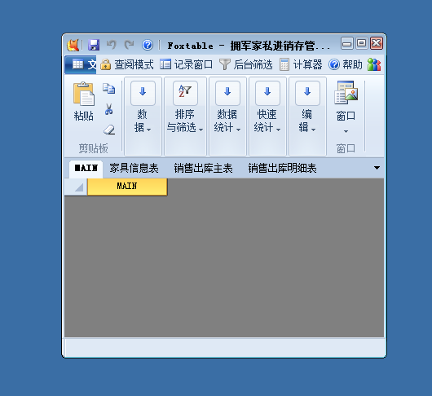The image size is (432, 396).
Task: Apply 后台筛选 filter
Action: pos(246,64)
